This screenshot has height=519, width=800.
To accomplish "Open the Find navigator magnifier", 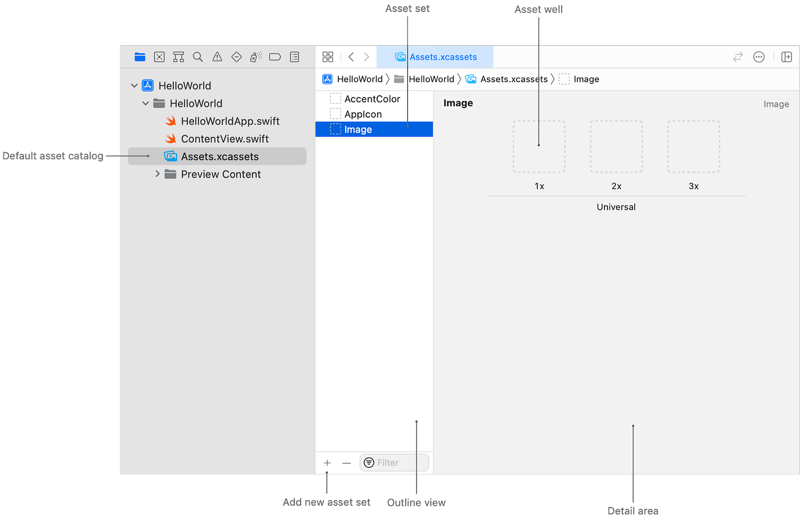I will [198, 57].
